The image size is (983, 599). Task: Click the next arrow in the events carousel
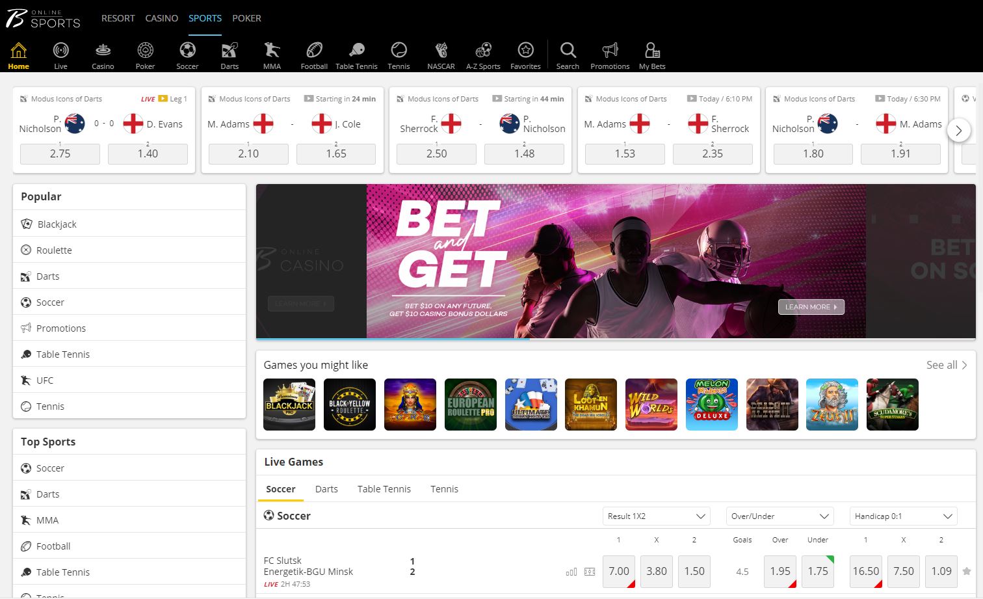coord(958,131)
